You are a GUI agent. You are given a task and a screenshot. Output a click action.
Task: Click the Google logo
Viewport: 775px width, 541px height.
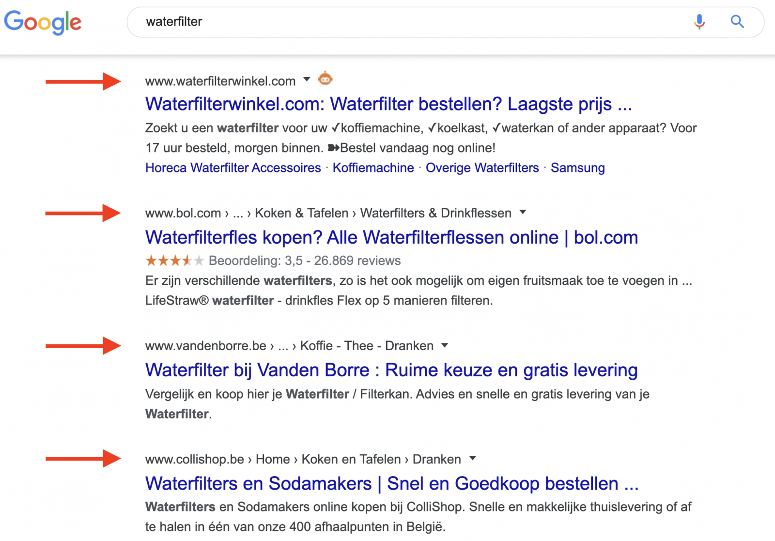[43, 22]
